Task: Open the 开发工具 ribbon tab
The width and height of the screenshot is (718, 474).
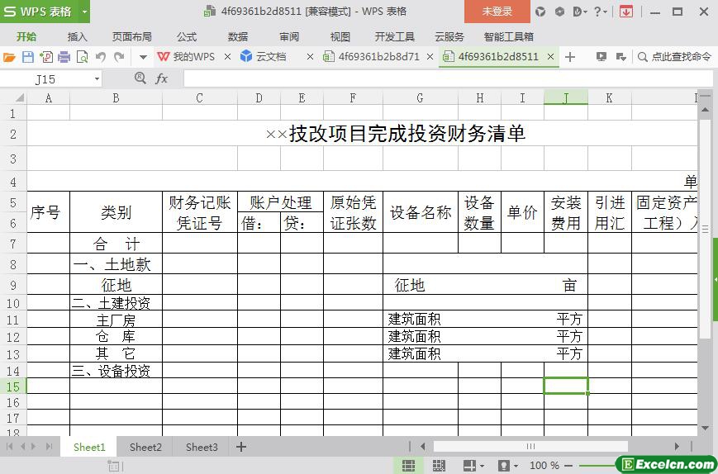Action: pyautogui.click(x=395, y=36)
